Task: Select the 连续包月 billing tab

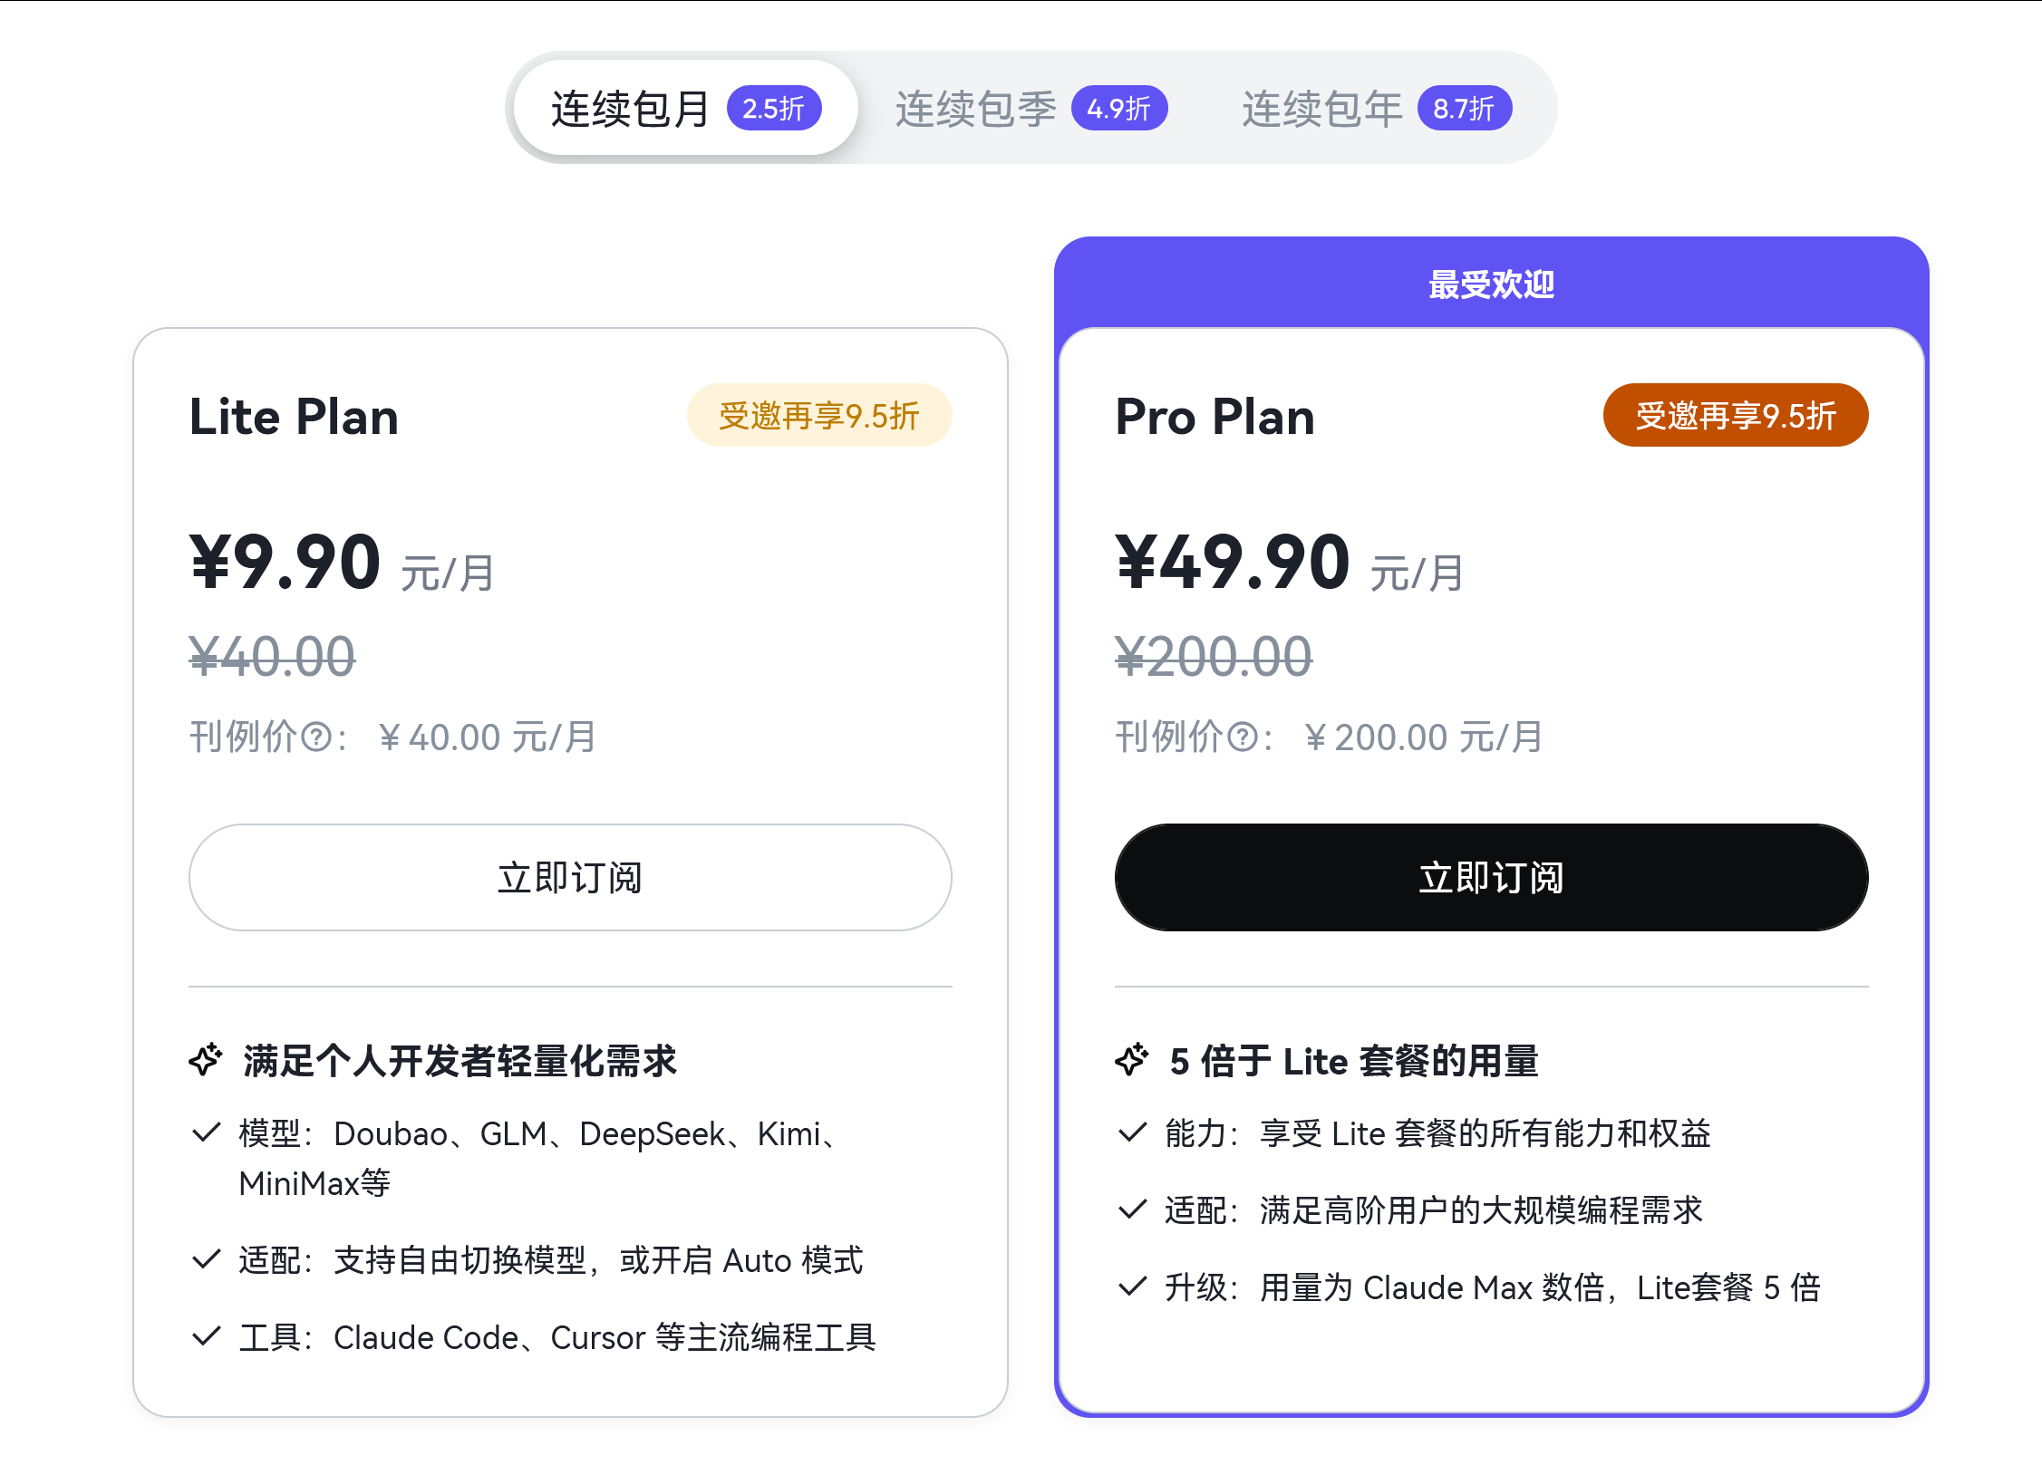Action: (x=685, y=108)
